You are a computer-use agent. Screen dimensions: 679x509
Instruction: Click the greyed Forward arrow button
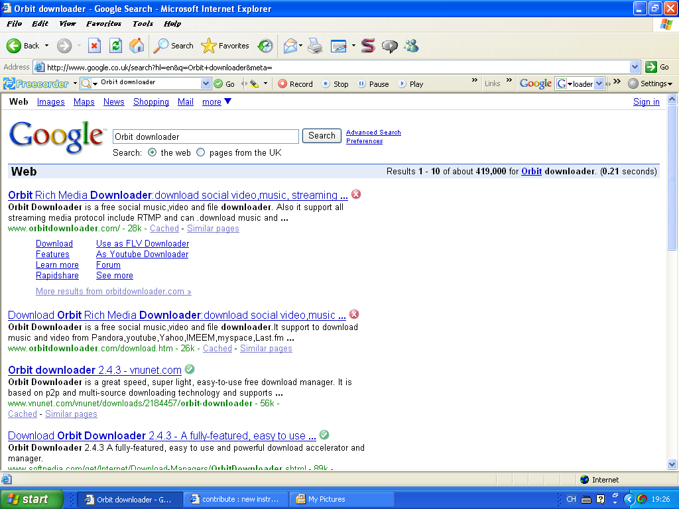tap(64, 46)
